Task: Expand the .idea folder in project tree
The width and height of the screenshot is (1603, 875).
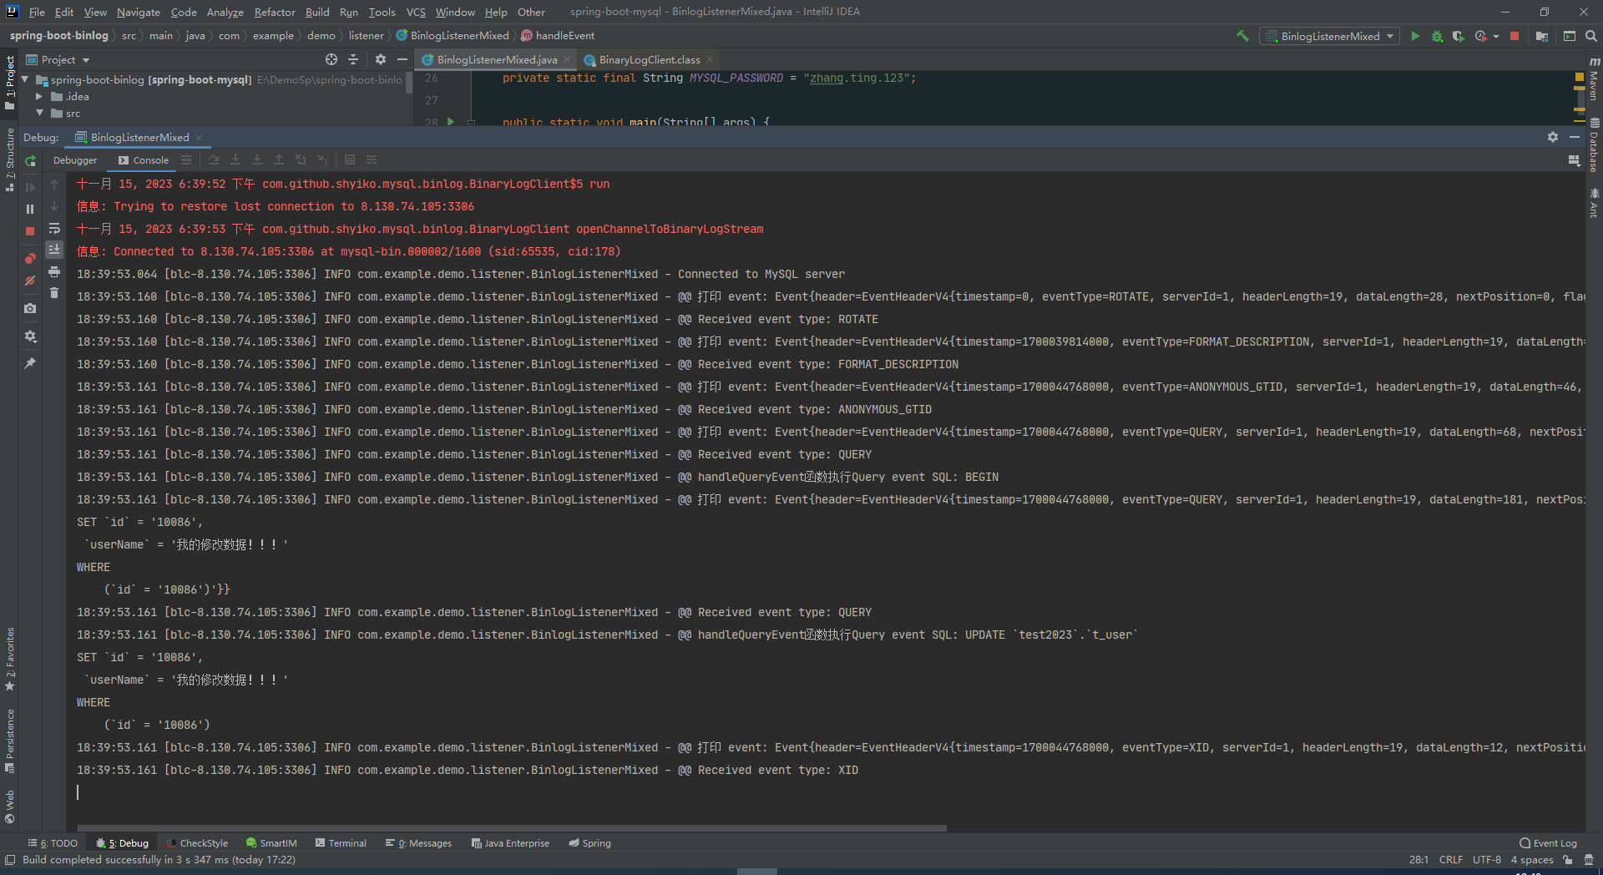Action: pyautogui.click(x=38, y=97)
